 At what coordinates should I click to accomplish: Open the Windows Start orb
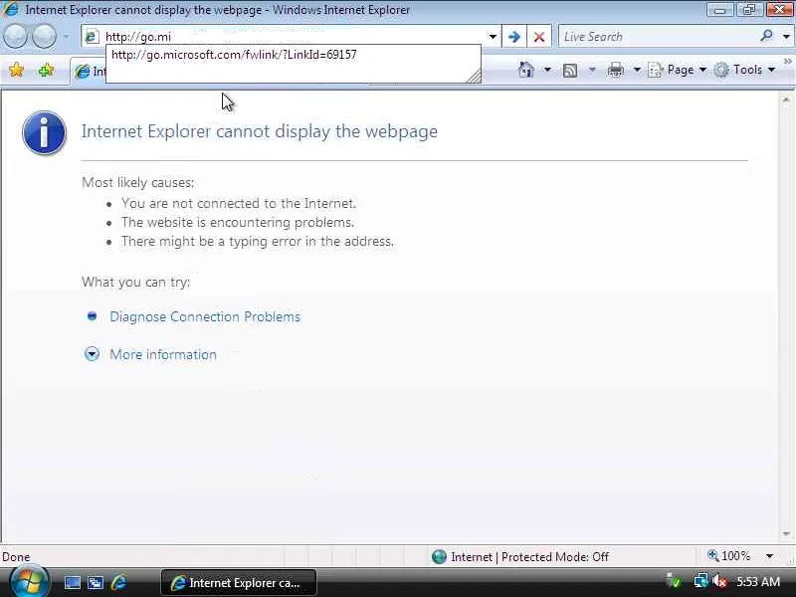[29, 581]
